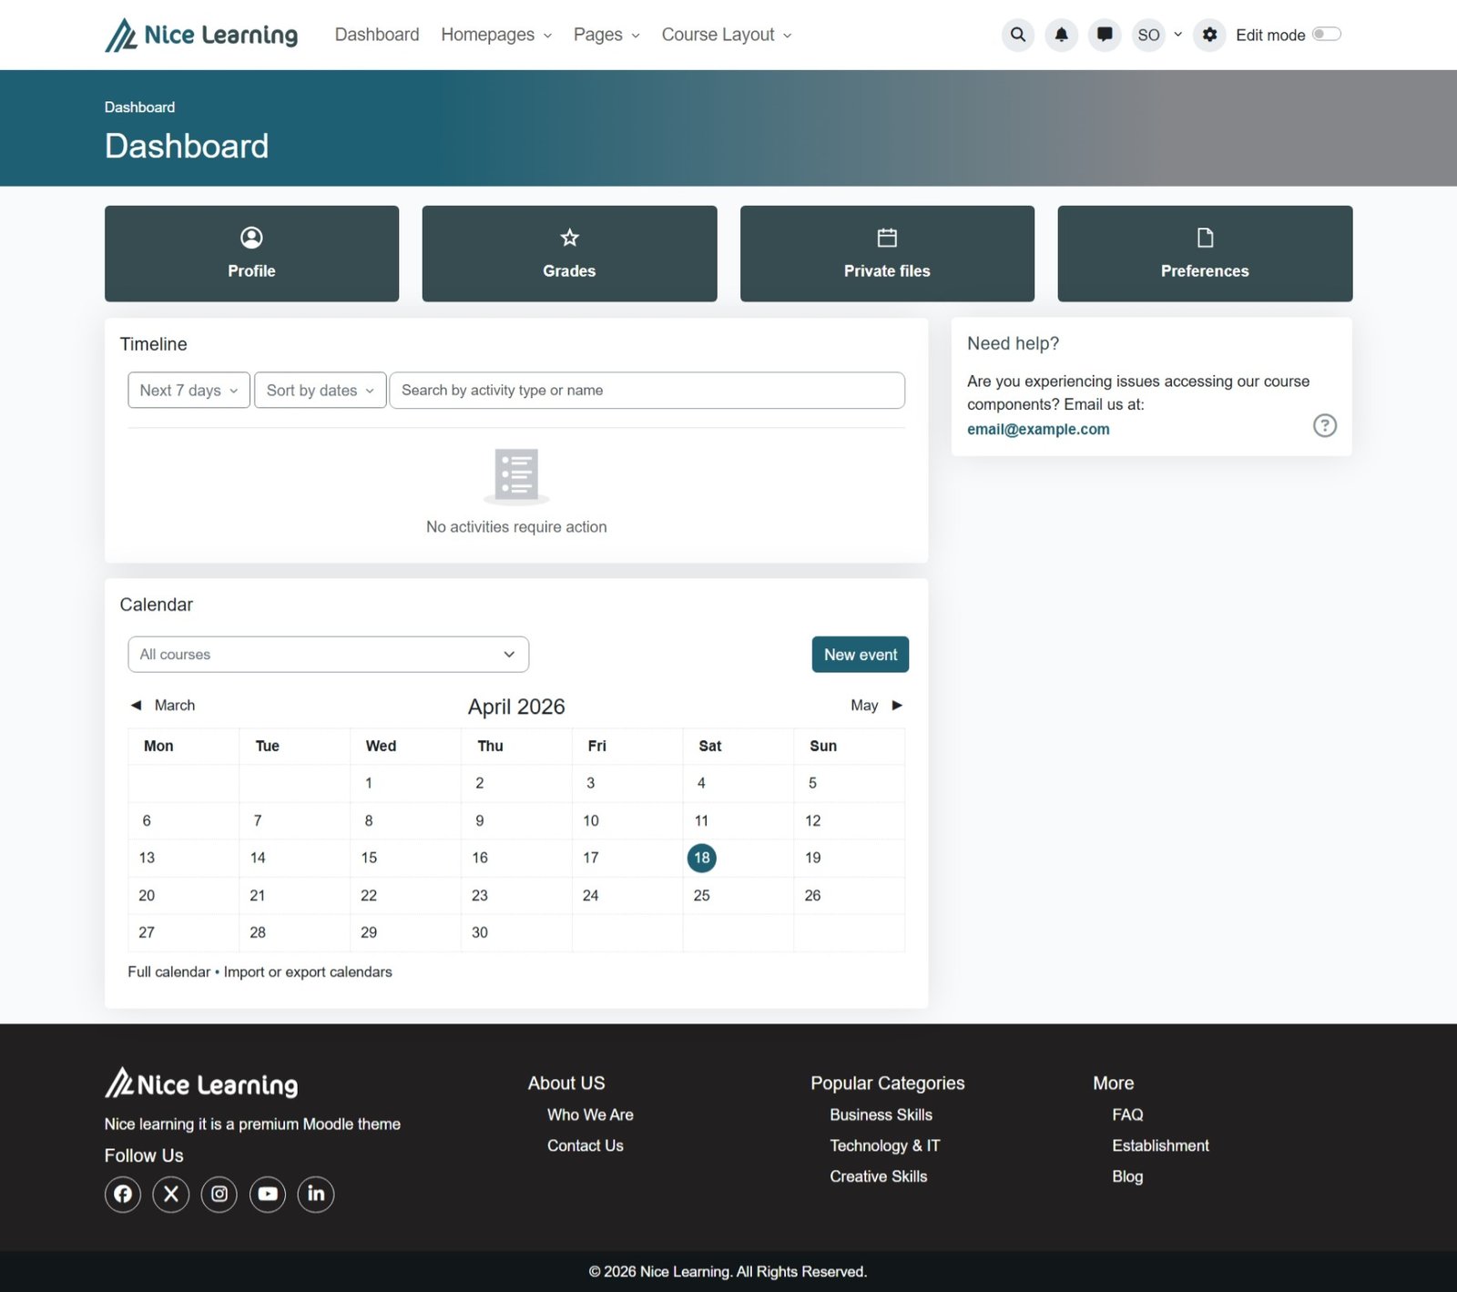Open the Profile card icon
The image size is (1457, 1292).
251,239
